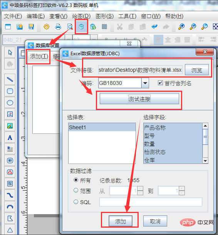Viewport: 218px width, 235px height.
Task: Select the 所有 radio button
Action: [76, 180]
